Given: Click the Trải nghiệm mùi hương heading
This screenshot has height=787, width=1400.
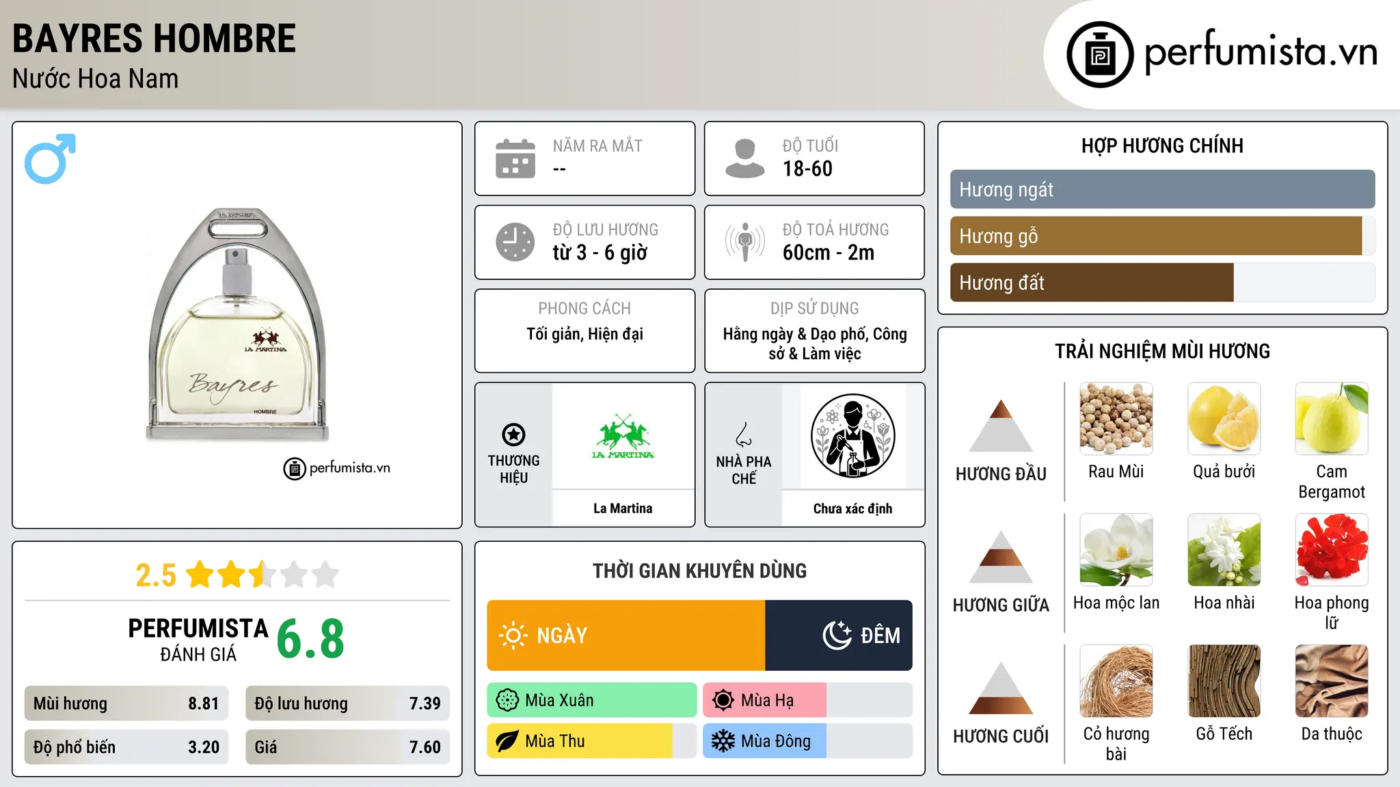Looking at the screenshot, I should [x=1162, y=351].
